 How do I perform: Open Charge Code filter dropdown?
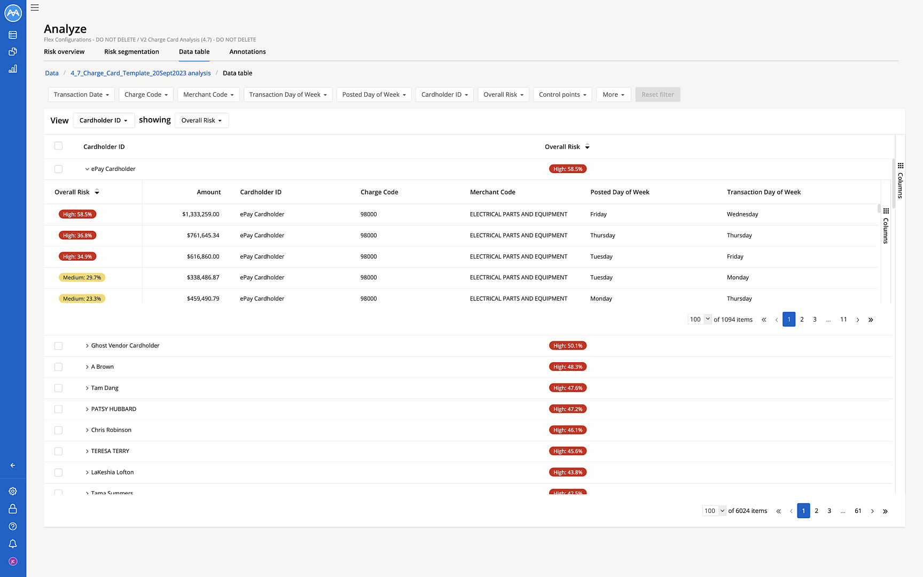click(146, 95)
